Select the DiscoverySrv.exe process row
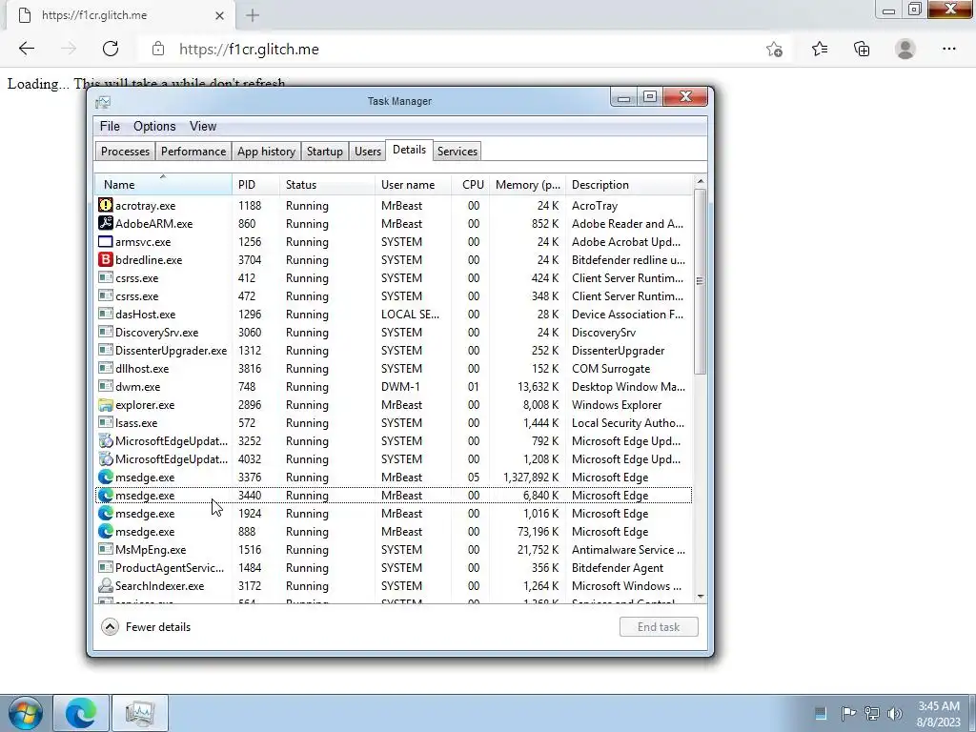This screenshot has width=976, height=732. [394, 333]
